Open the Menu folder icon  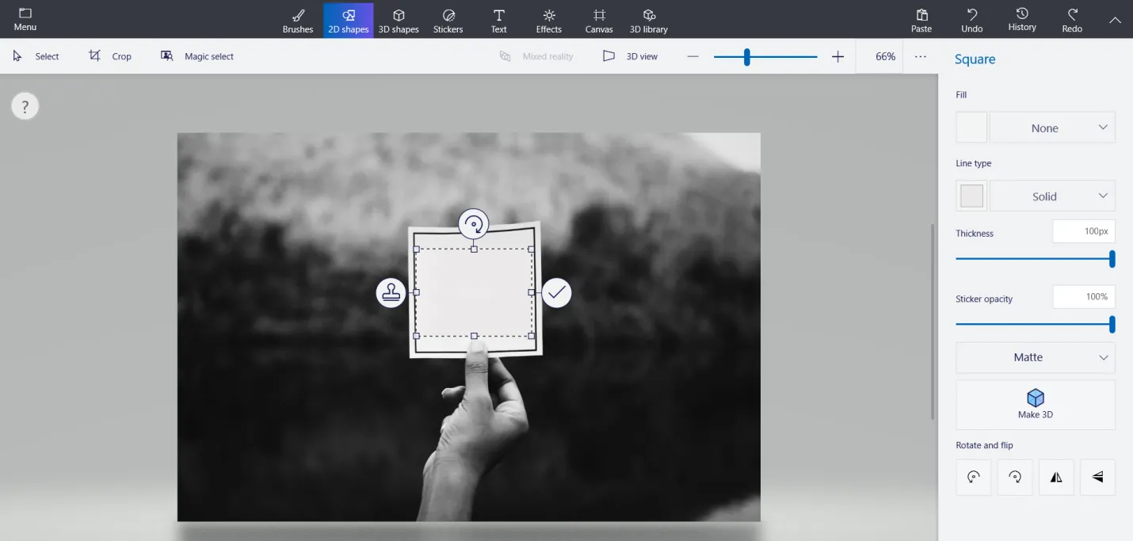click(25, 13)
